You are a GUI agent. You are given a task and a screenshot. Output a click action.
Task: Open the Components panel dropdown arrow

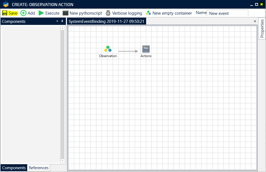pyautogui.click(x=57, y=21)
